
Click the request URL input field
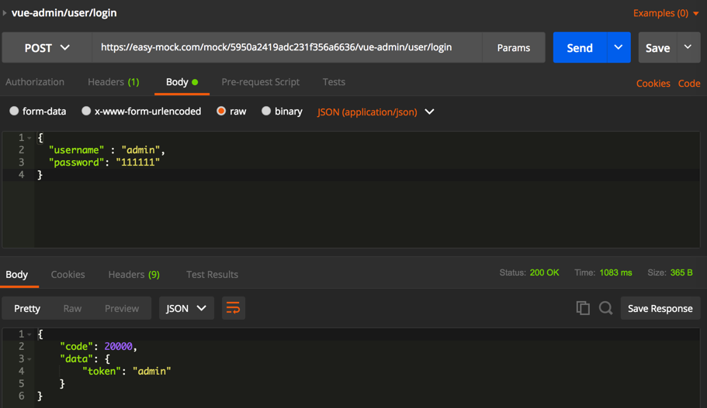287,48
